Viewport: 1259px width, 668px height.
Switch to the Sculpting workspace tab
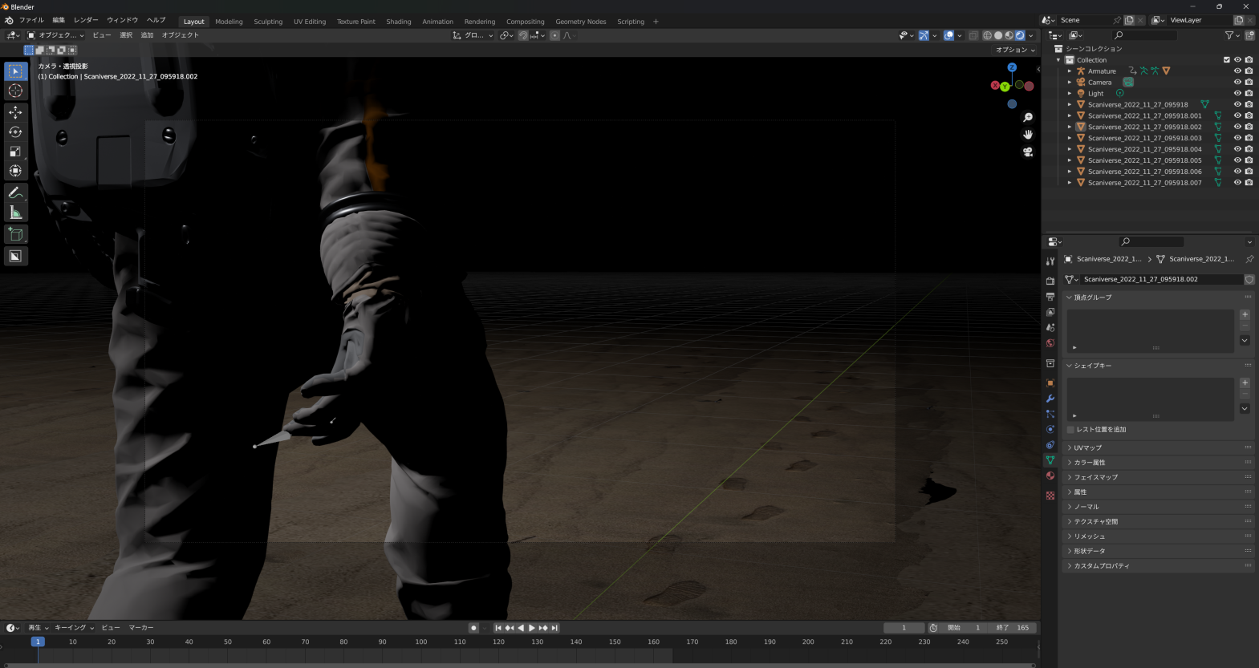click(x=268, y=22)
